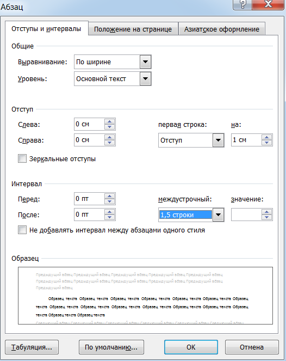Click the Табуляция button

click(x=32, y=347)
